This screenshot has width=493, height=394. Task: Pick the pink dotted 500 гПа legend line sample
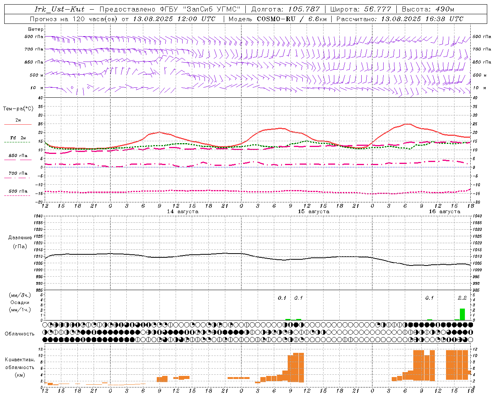(17, 195)
